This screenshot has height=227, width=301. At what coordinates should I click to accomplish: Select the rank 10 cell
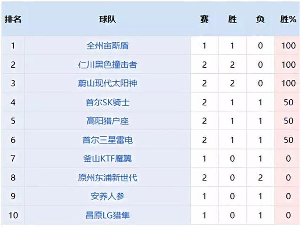click(x=13, y=215)
